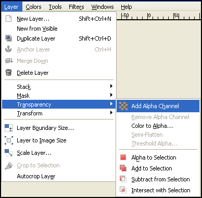The width and height of the screenshot is (202, 198).
Task: Click the Layer Boundary Size icon
Action: tap(9, 128)
